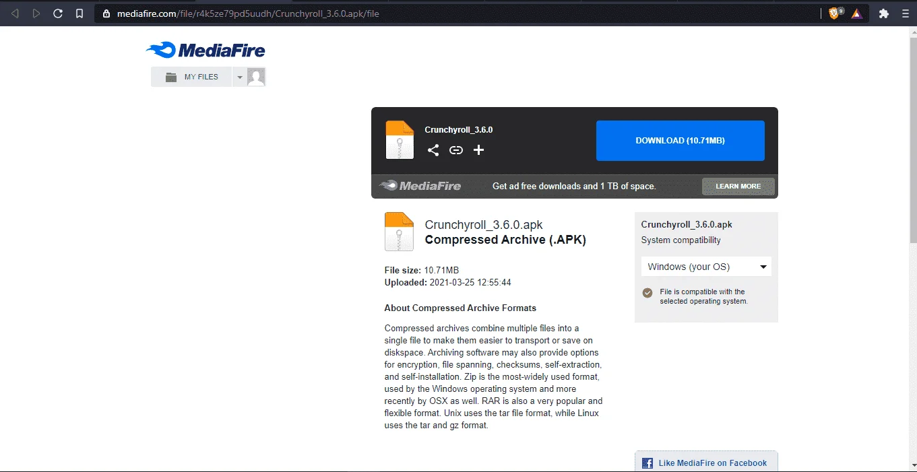The width and height of the screenshot is (917, 472).
Task: Download the 10.71MB file
Action: click(680, 141)
